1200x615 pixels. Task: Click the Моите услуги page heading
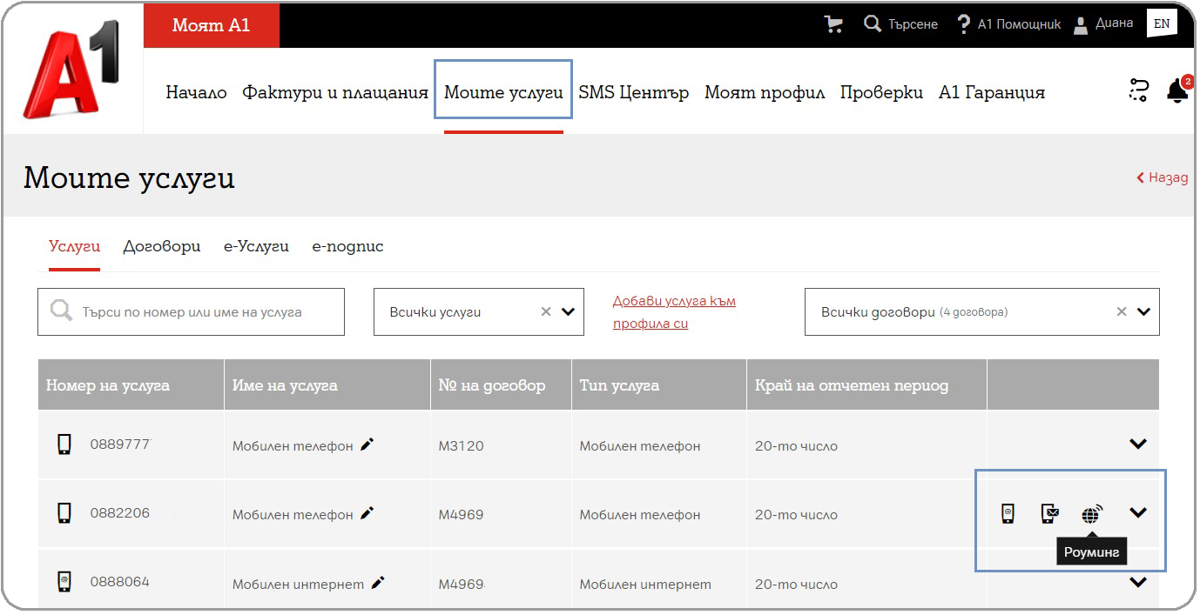coord(129,177)
